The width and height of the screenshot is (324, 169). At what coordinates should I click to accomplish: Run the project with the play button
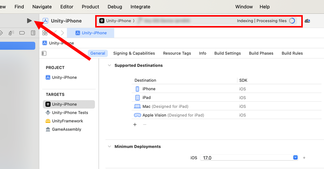(x=29, y=21)
